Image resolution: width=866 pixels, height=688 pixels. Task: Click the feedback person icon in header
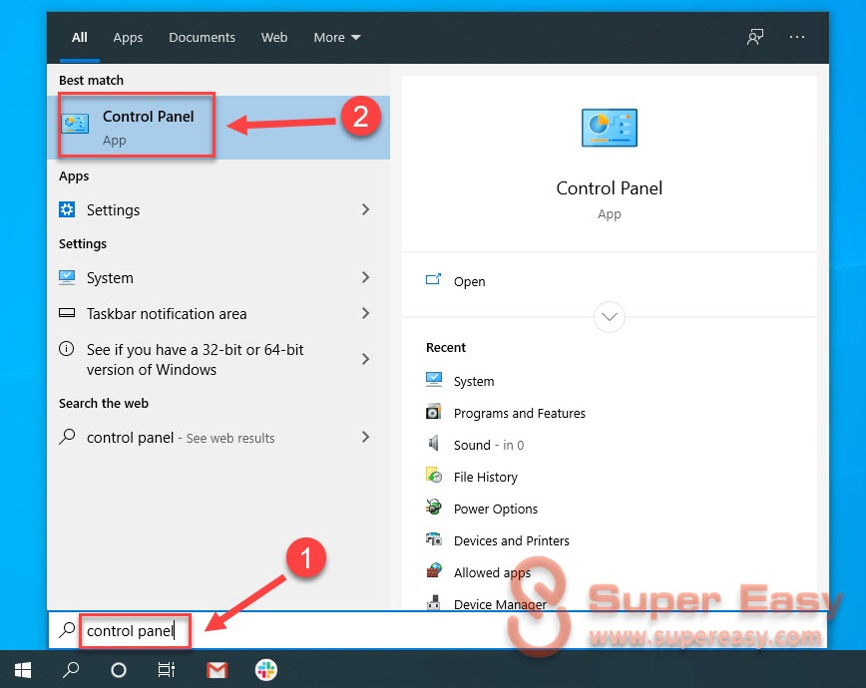(755, 37)
